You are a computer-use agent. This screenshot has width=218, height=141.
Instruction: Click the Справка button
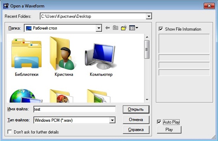(x=136, y=130)
